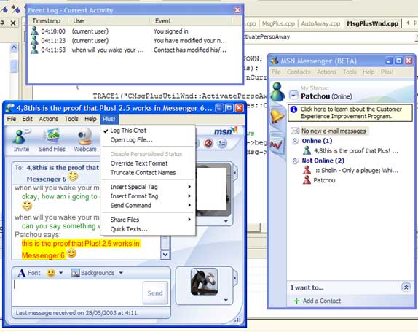418x332 pixels.
Task: Open the Actions menu in chat window
Action: 48,119
